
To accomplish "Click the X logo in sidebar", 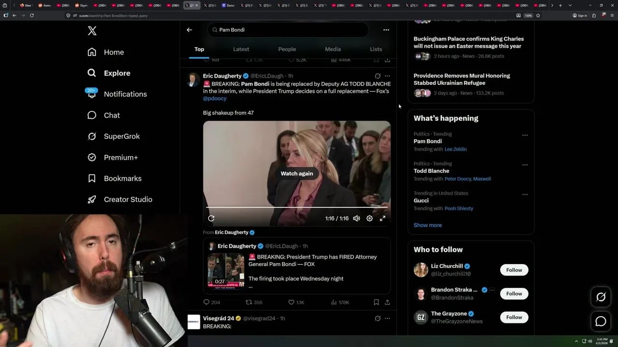I will 92,31.
